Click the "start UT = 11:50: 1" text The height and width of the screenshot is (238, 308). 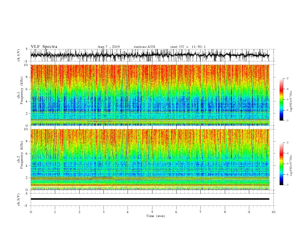click(x=188, y=47)
